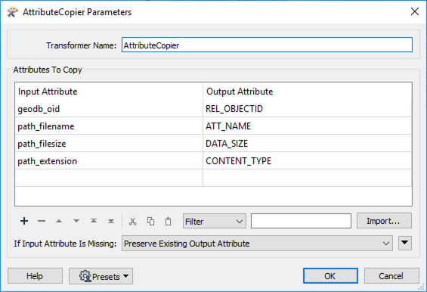Viewport: 427px width, 292px height.
Task: Click the Input Attribute column header
Action: [109, 92]
